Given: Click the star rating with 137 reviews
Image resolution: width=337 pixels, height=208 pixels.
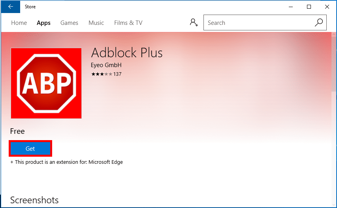Looking at the screenshot, I should coord(106,74).
